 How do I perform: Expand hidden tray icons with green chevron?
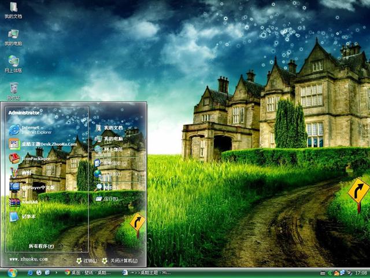(x=330, y=273)
